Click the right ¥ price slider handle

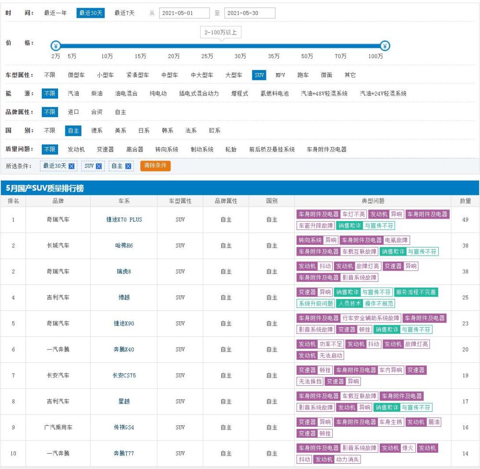click(x=385, y=46)
